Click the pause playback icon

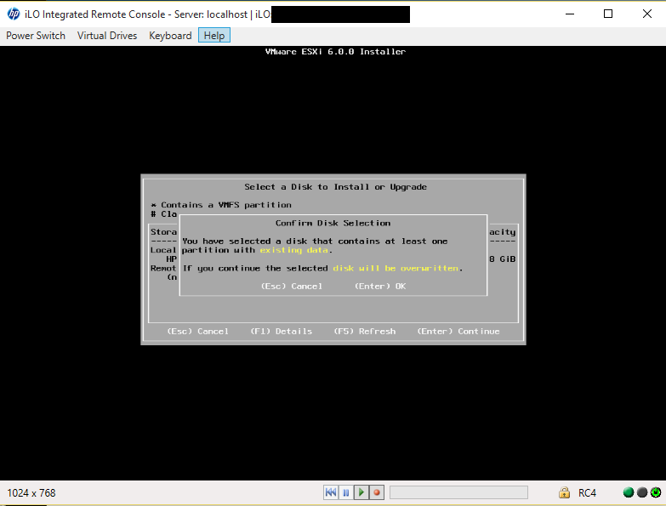tap(345, 492)
